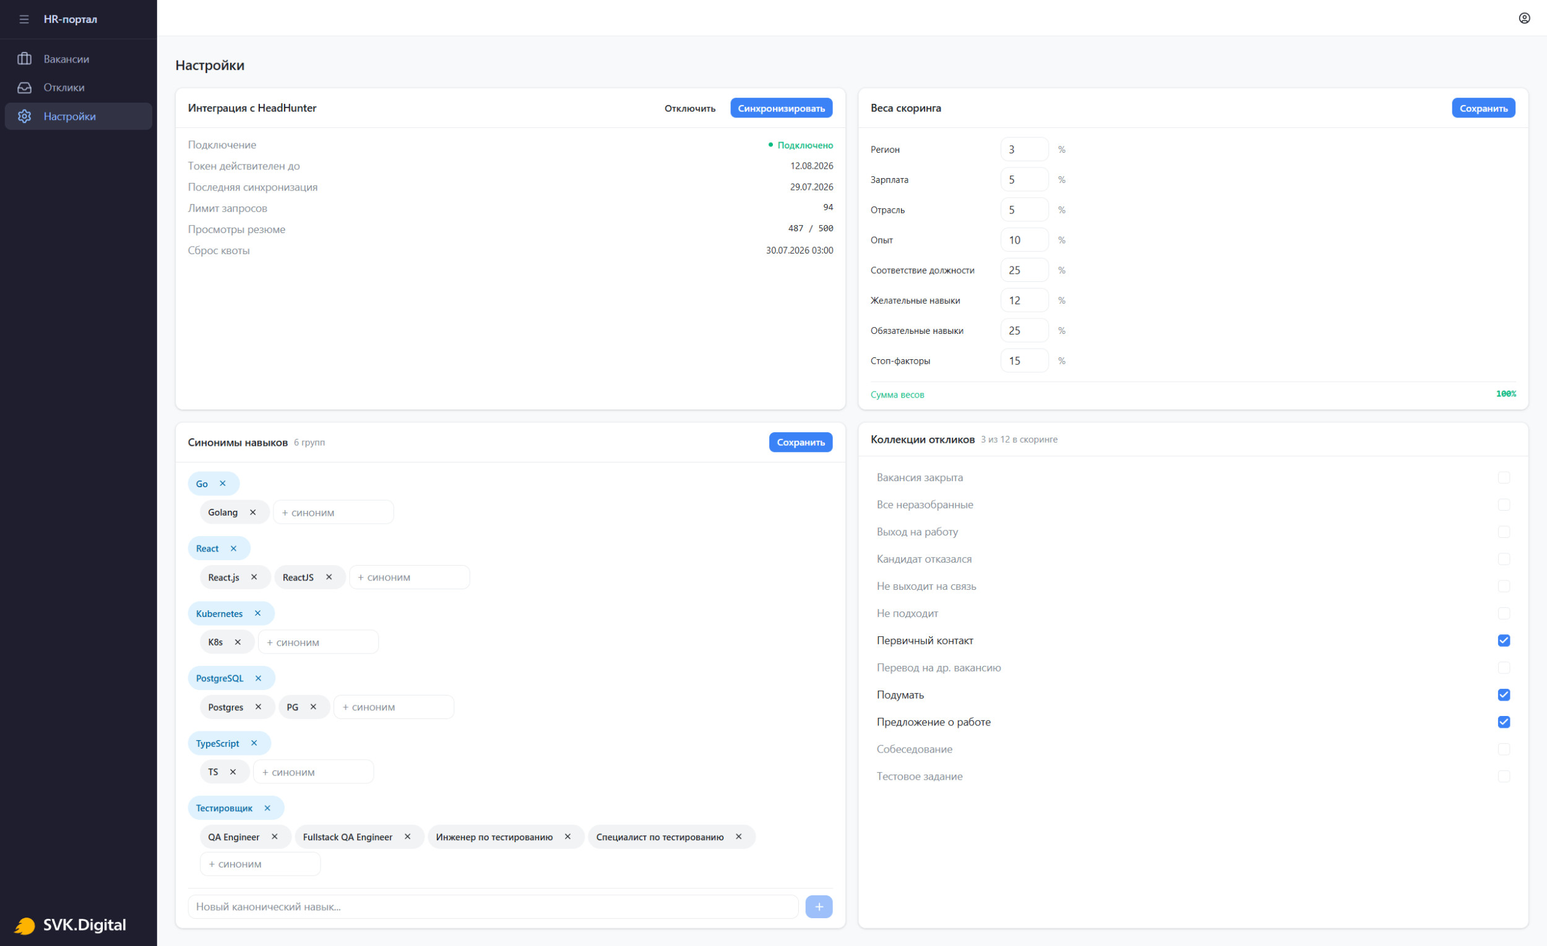Viewport: 1547px width, 946px height.
Task: Remove the Golang synonym chip
Action: pos(253,513)
